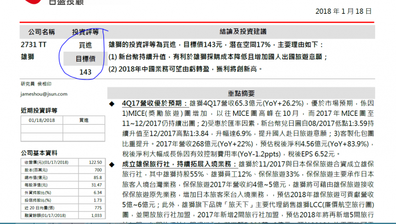396x224 pixels.
Task: Click the 公司基本資料 heading
Action: 39,153
